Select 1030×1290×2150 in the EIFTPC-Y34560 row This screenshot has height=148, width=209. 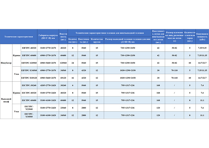128,70
